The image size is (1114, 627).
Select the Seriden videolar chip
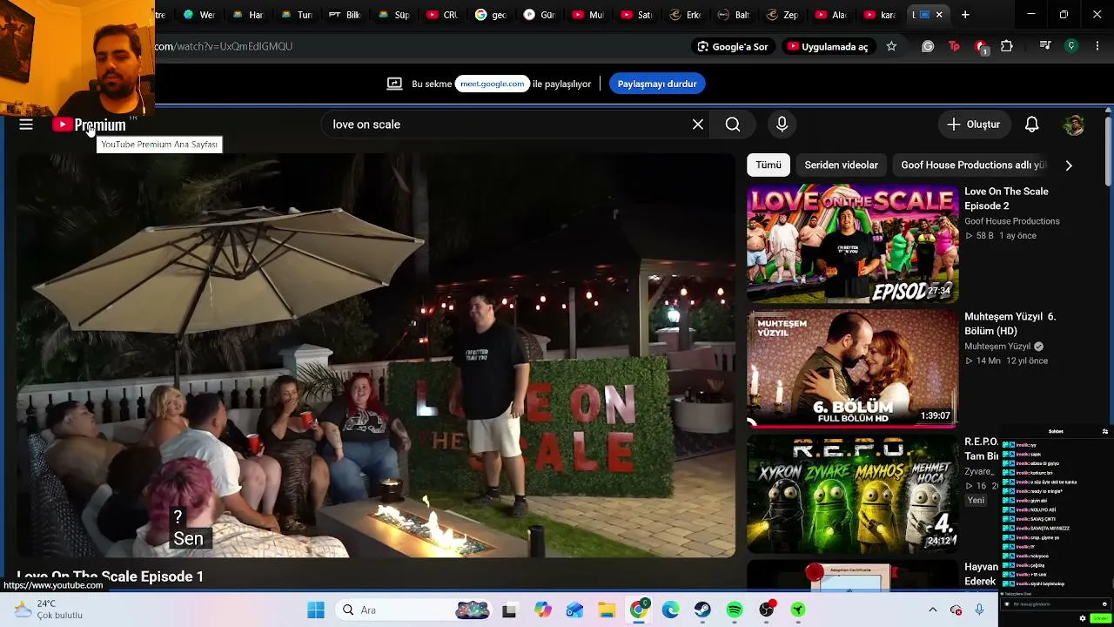pos(841,165)
